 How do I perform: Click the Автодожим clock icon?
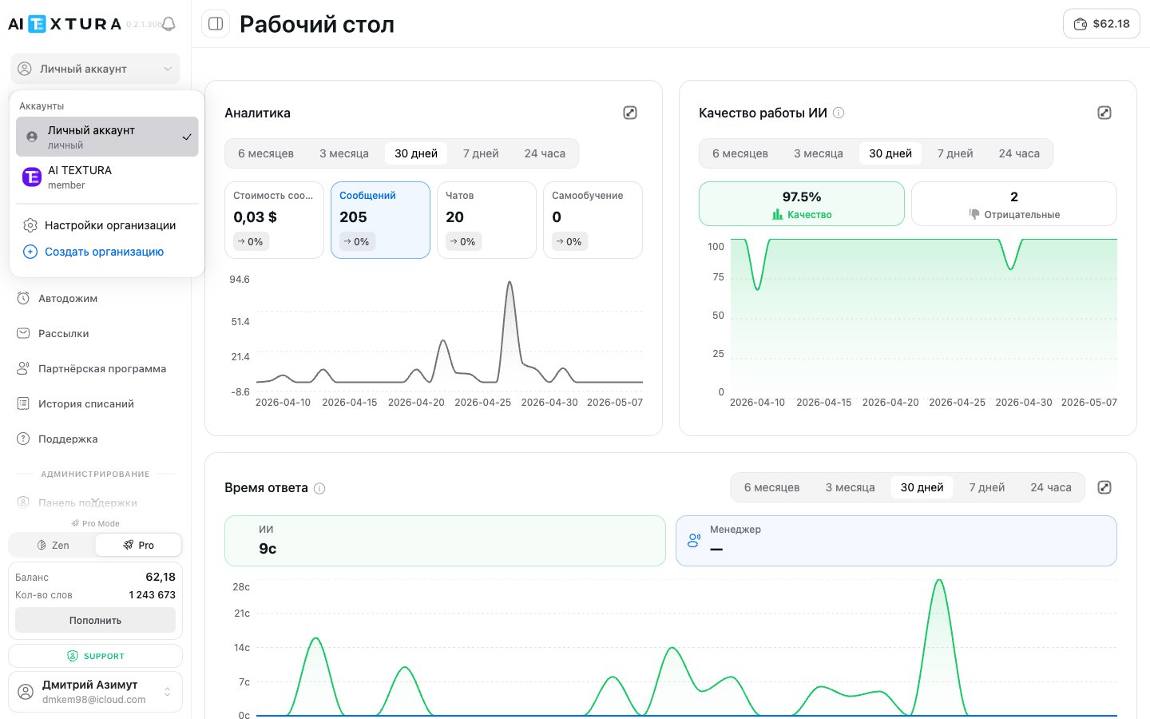click(x=23, y=298)
